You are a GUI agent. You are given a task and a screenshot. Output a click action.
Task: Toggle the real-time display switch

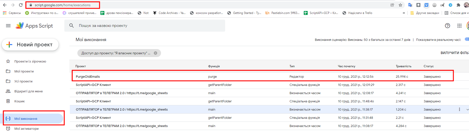tap(466, 39)
